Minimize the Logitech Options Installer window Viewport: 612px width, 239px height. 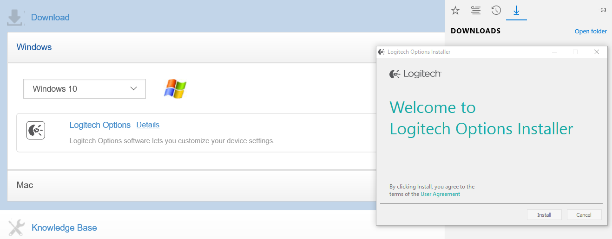coord(554,52)
